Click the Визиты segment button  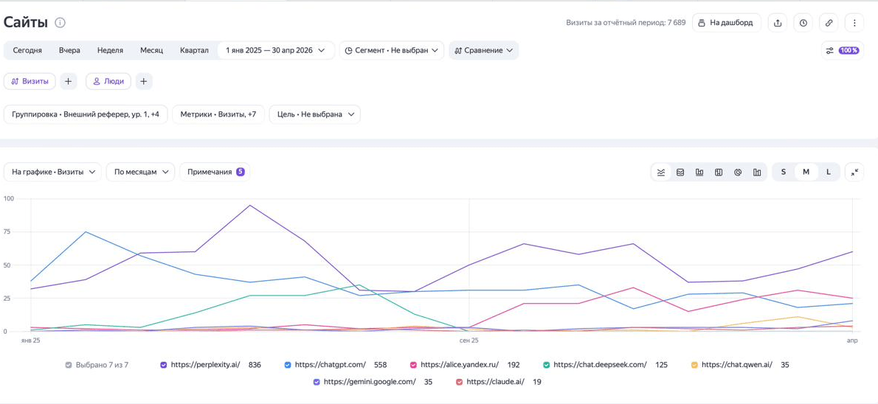[30, 81]
